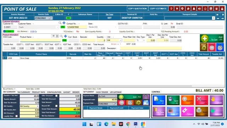Click the Product Name input field
Viewport: 227px width, 128px height.
point(40,40)
